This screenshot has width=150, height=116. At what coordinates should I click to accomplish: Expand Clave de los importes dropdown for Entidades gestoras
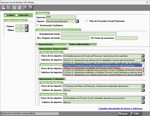pyautogui.click(x=143, y=56)
